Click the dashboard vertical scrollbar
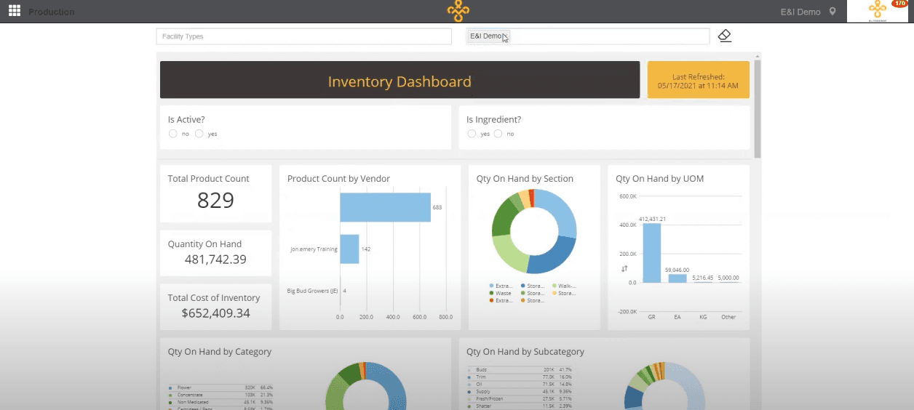 click(x=758, y=109)
